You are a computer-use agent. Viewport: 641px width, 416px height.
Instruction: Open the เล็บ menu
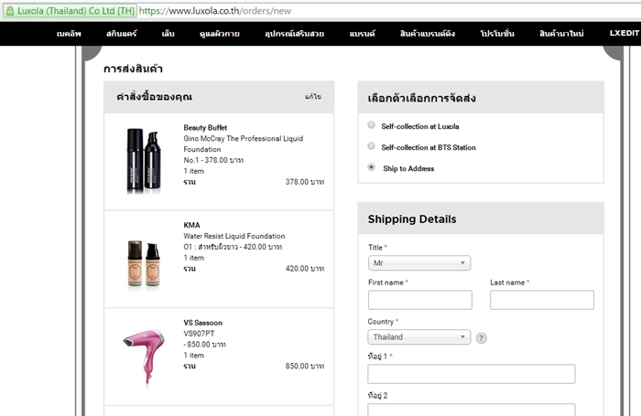[x=168, y=34]
